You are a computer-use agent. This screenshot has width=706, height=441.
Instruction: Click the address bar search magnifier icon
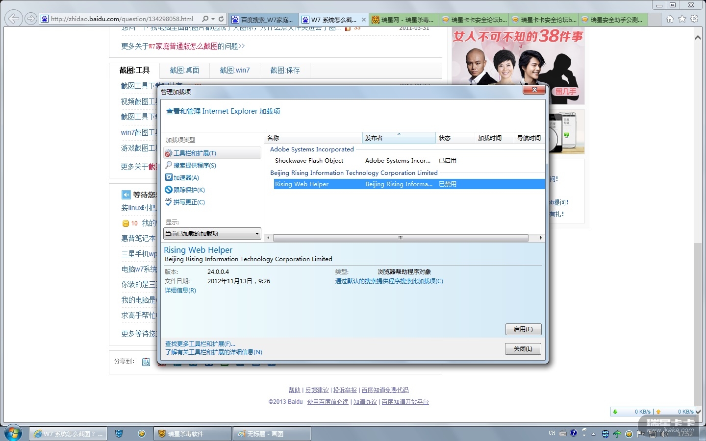(x=205, y=19)
